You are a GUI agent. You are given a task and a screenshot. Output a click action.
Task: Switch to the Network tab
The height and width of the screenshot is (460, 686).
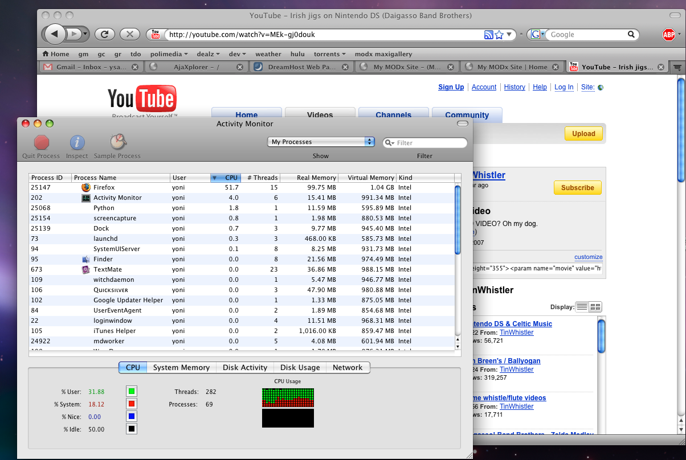(x=348, y=368)
